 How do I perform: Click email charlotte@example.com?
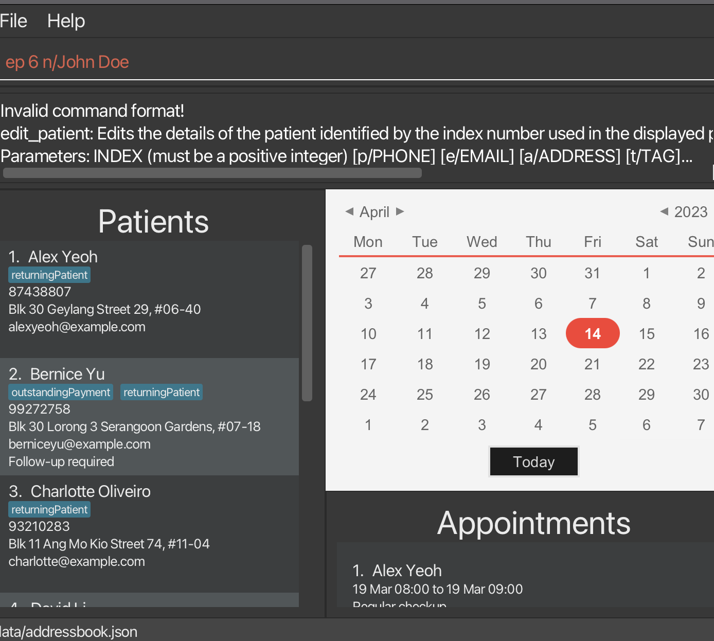(77, 561)
